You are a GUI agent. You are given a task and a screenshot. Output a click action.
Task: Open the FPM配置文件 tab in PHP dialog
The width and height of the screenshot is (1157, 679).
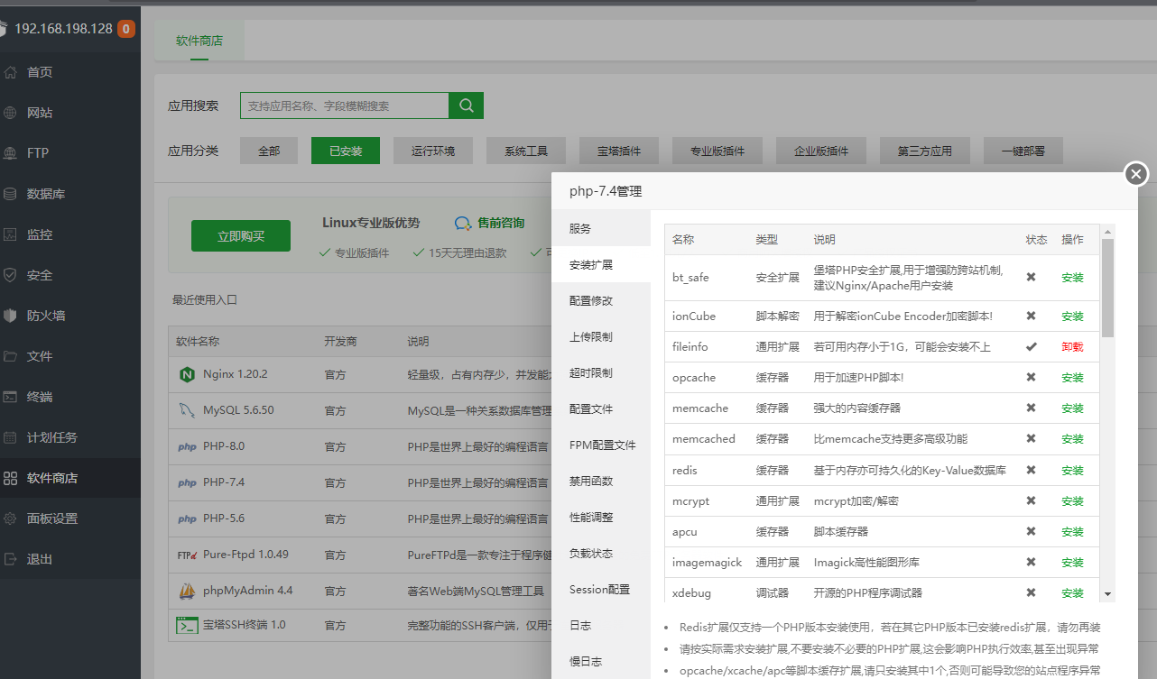point(601,445)
